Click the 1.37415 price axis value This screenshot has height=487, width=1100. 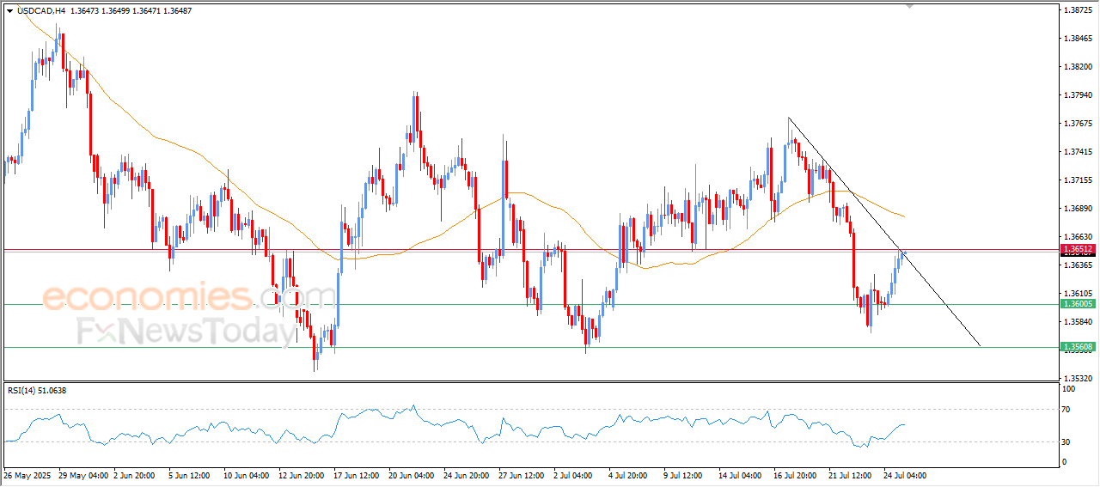click(1078, 152)
